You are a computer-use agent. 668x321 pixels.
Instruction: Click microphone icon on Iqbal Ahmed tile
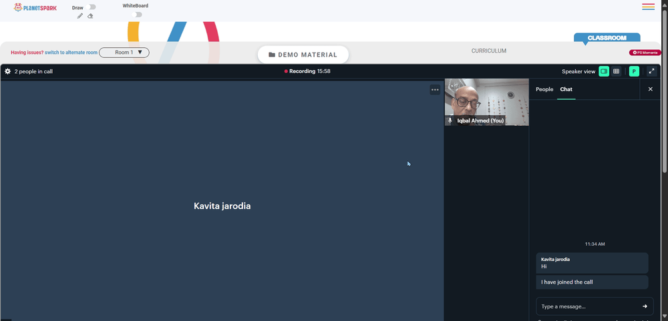click(450, 121)
